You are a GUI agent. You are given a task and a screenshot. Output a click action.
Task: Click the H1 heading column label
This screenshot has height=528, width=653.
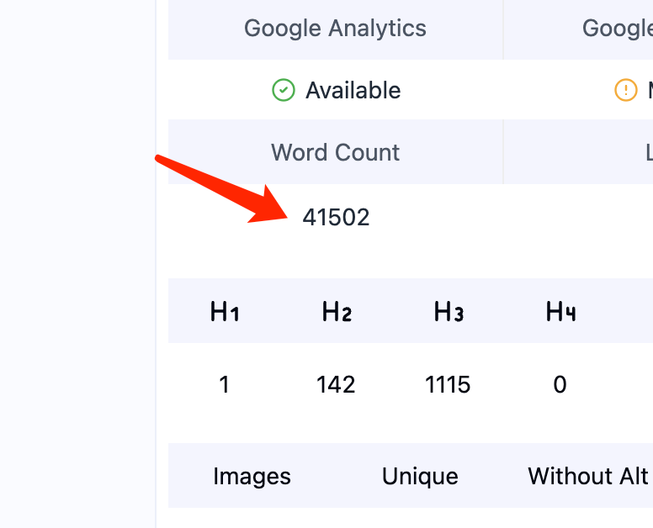pos(224,311)
